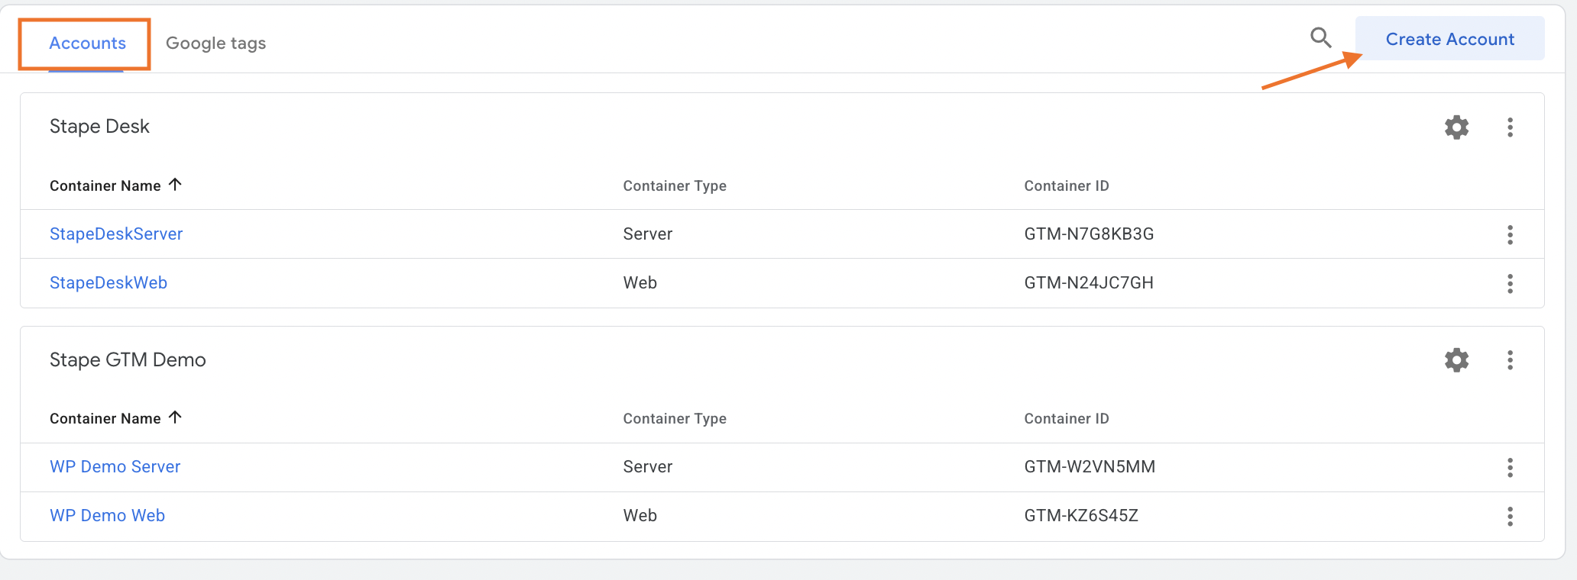Click Web type in WP Demo Web row
Screen dimensions: 1577x580
point(640,515)
